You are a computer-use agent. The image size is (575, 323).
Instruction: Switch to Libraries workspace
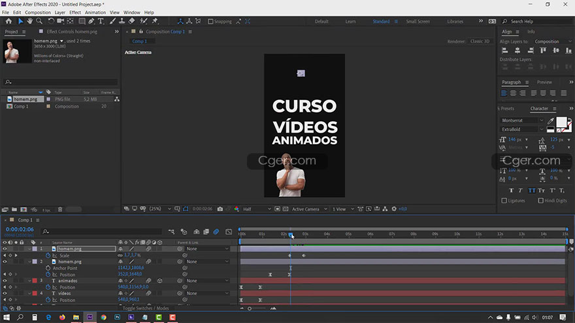coord(455,22)
